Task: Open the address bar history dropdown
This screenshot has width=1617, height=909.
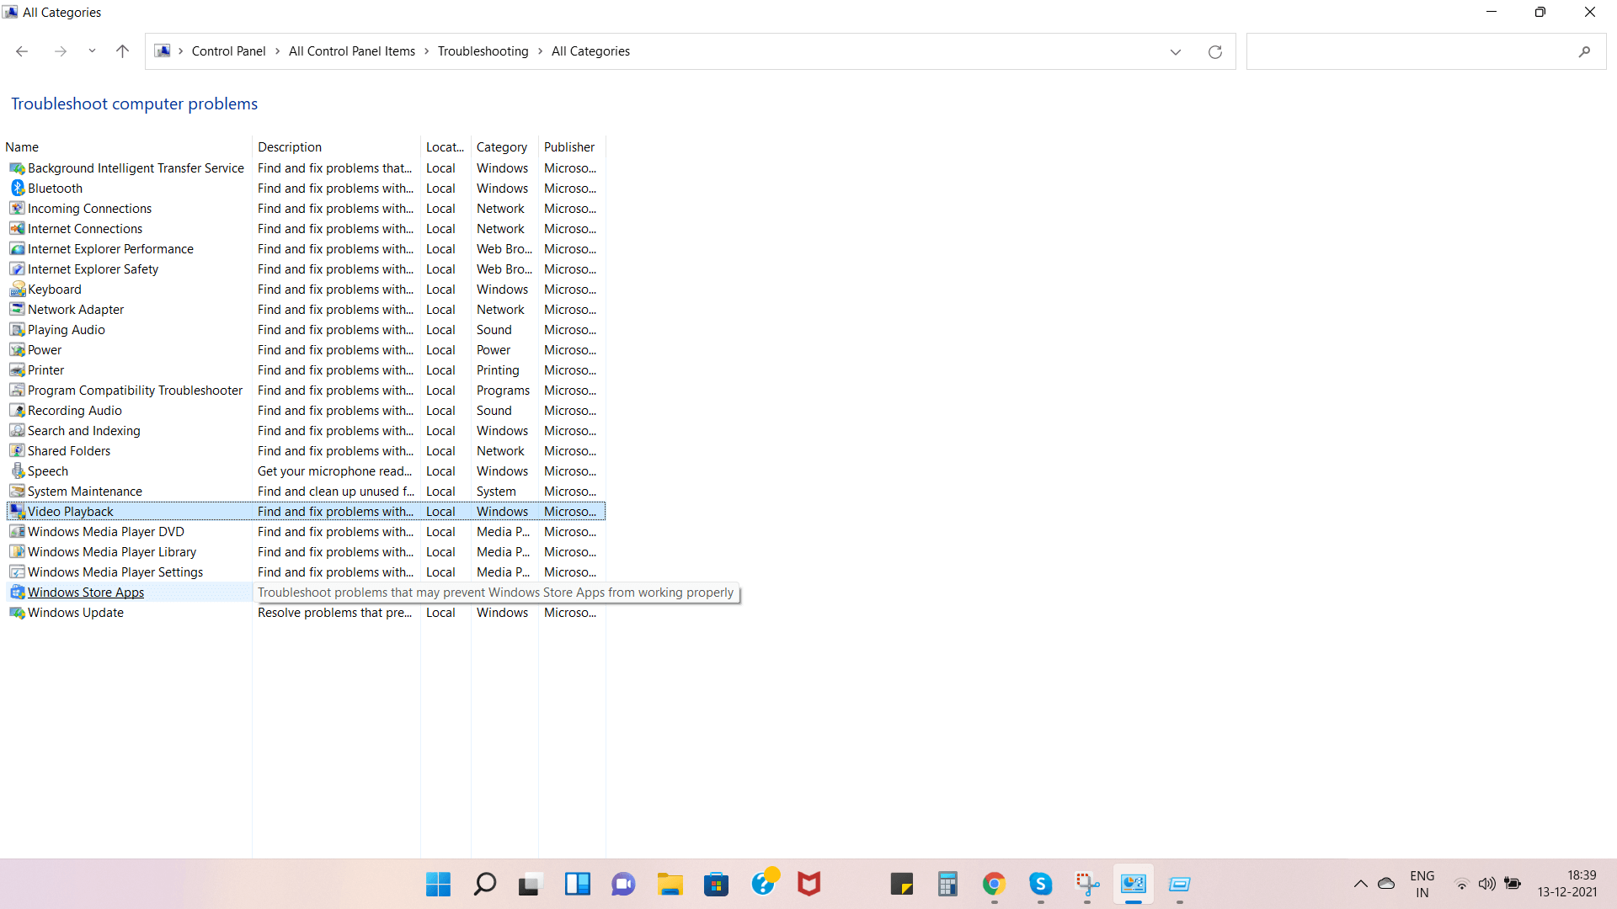Action: 1176,51
